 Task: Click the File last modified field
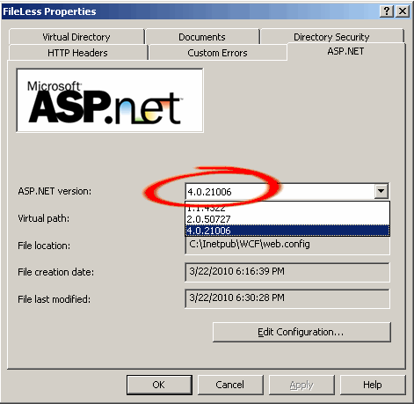287,298
